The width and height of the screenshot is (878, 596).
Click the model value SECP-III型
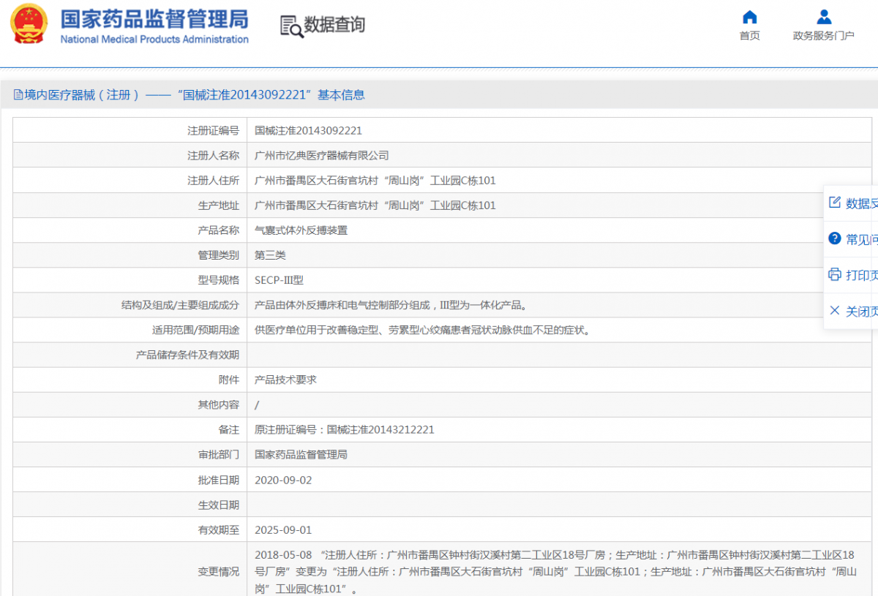click(279, 280)
